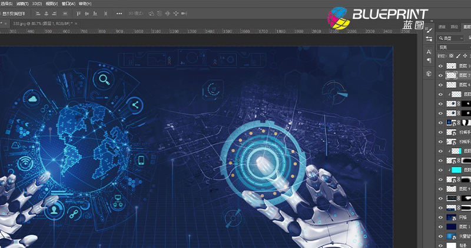
Task: Open the Brushes panel icon
Action: (429, 30)
